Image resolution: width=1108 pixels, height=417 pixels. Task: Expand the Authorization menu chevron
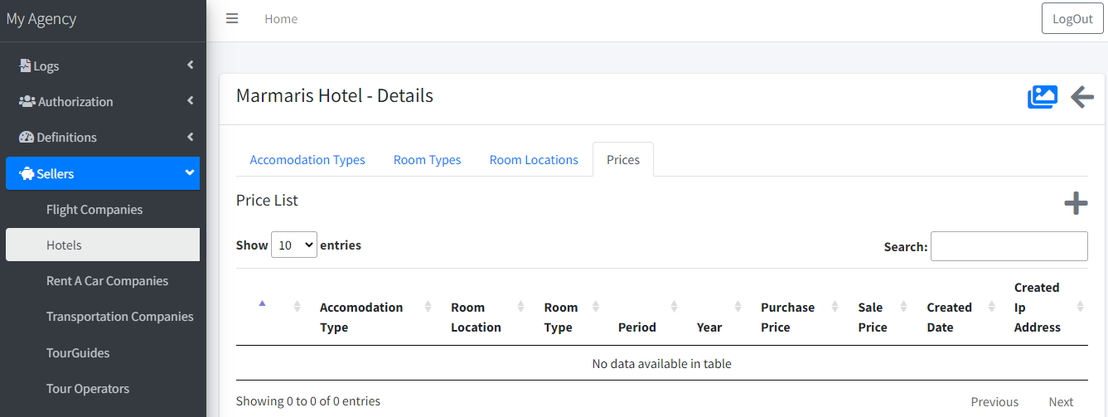point(190,100)
